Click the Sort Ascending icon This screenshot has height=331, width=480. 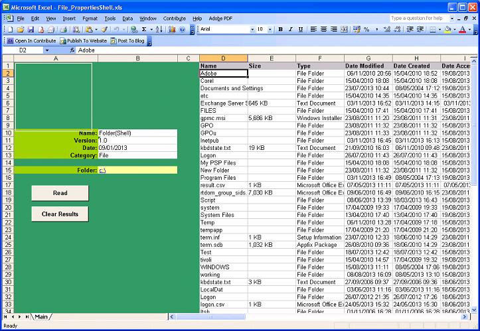pyautogui.click(x=160, y=30)
